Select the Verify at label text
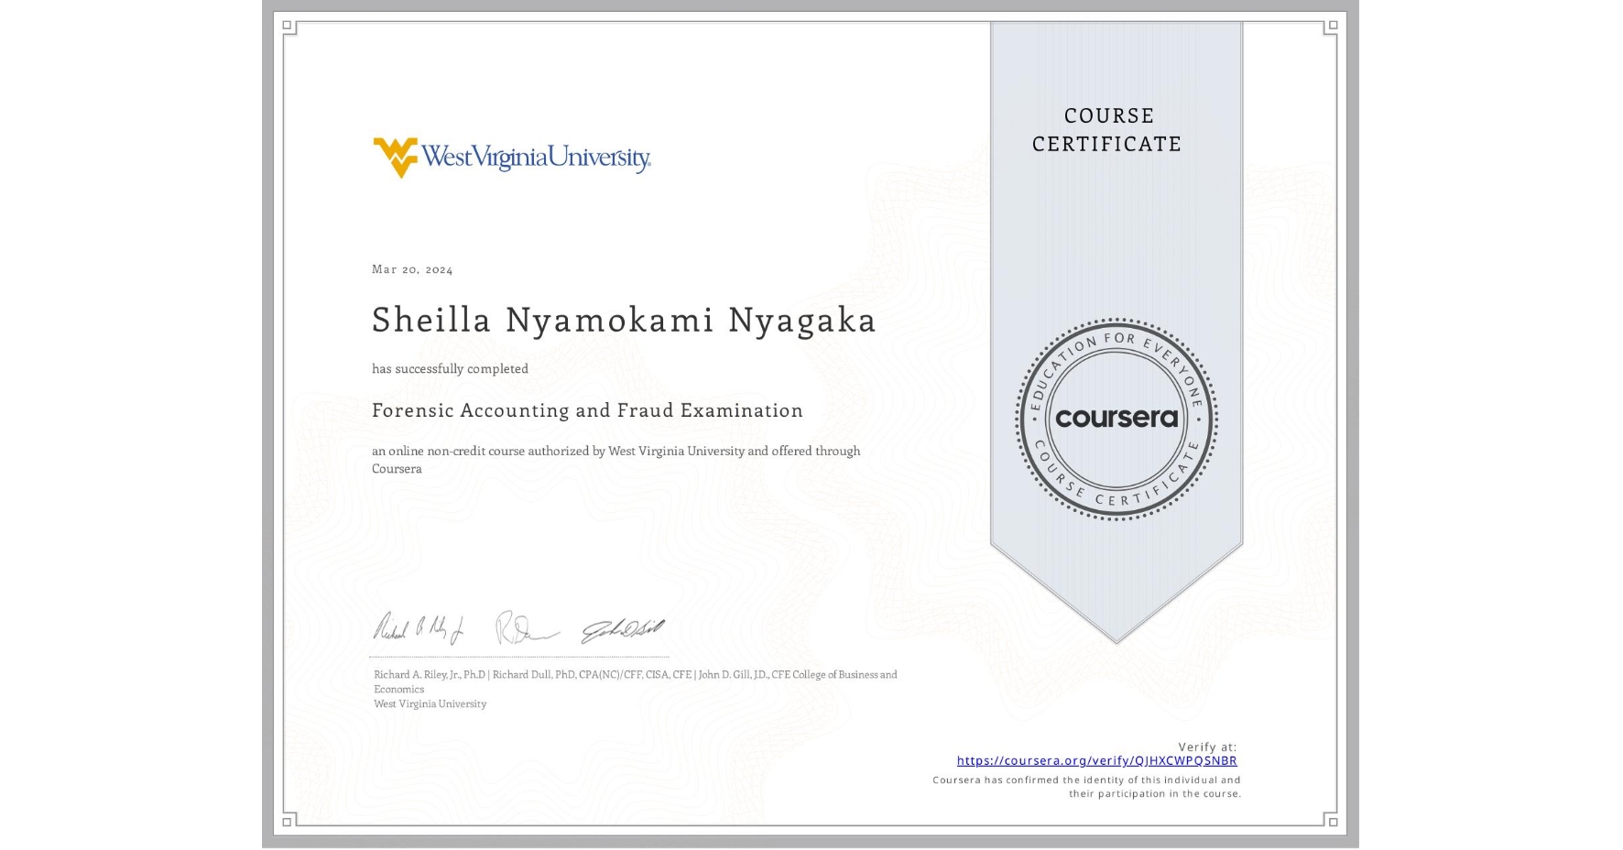Screen dimensions: 1623x850 1205,746
